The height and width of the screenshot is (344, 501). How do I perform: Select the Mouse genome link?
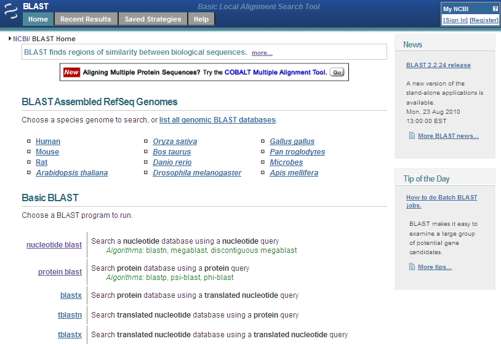(47, 152)
